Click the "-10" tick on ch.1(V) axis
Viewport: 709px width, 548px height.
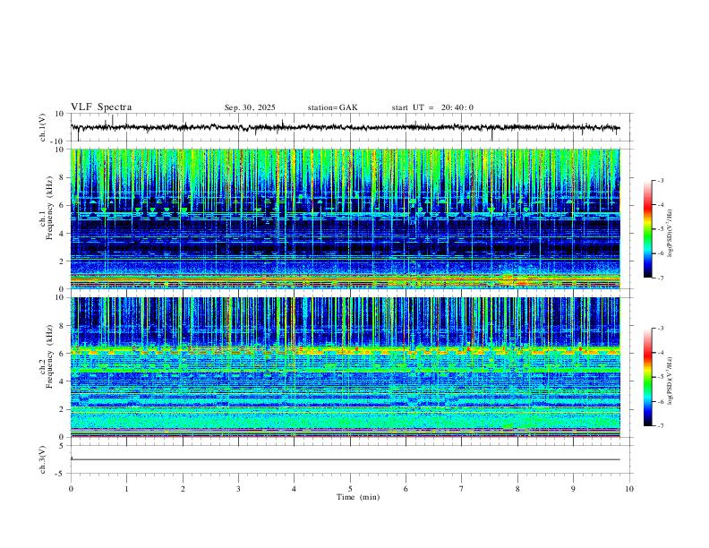pyautogui.click(x=58, y=141)
